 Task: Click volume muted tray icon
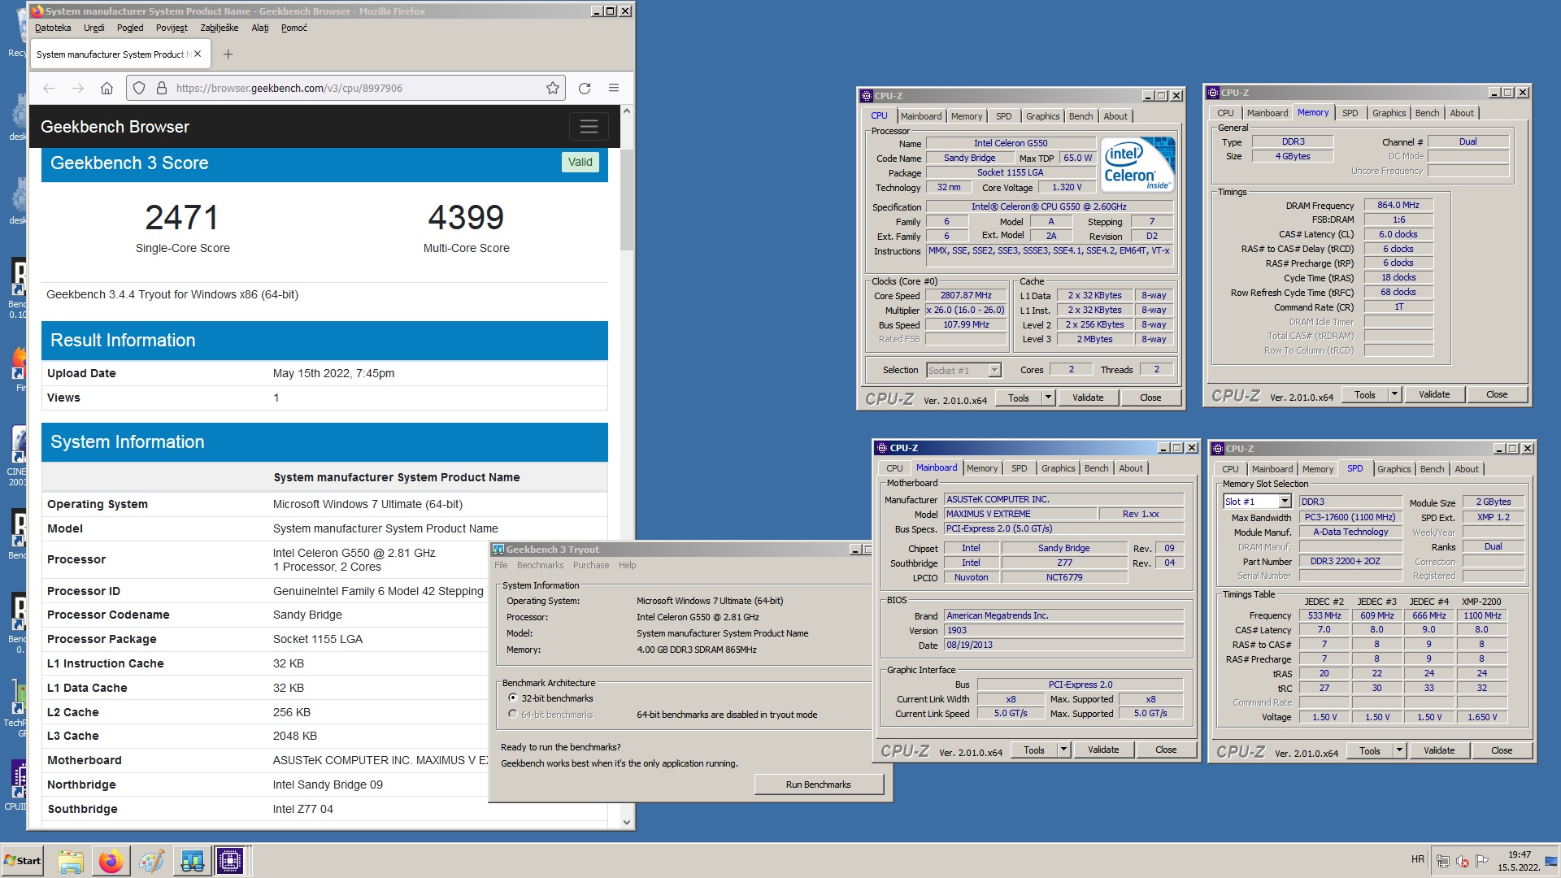pos(1463,861)
